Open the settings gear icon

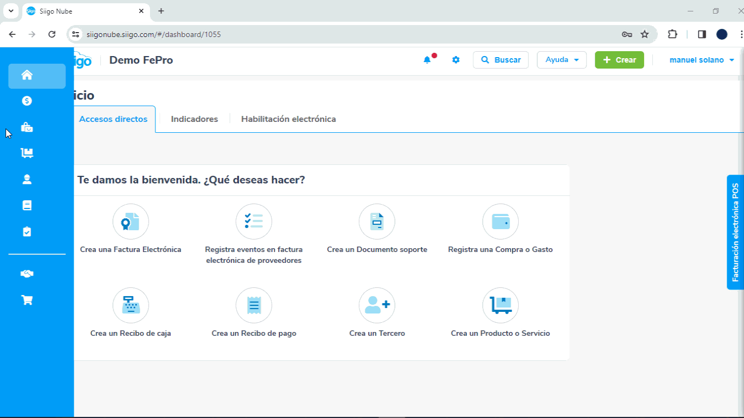tap(456, 60)
